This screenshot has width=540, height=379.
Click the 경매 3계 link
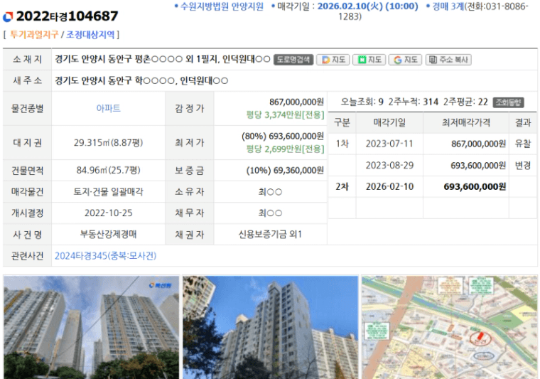(448, 6)
